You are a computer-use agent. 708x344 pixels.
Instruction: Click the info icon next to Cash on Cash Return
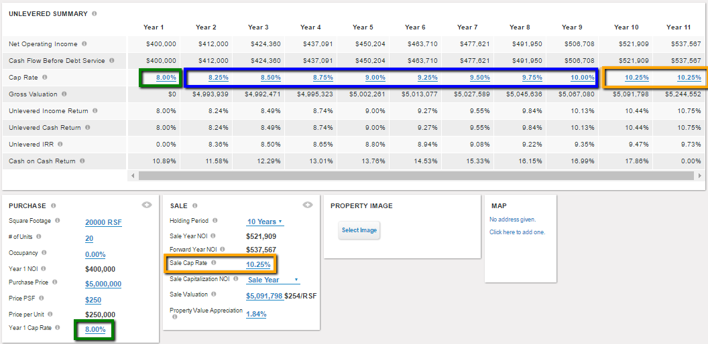pos(82,161)
